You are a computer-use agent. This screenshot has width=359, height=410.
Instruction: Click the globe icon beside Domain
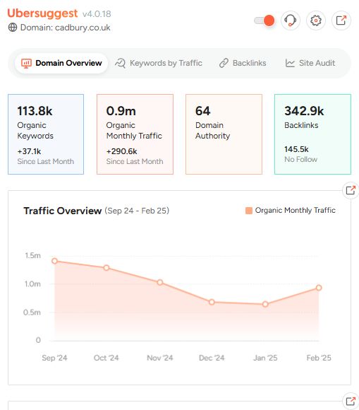[13, 27]
